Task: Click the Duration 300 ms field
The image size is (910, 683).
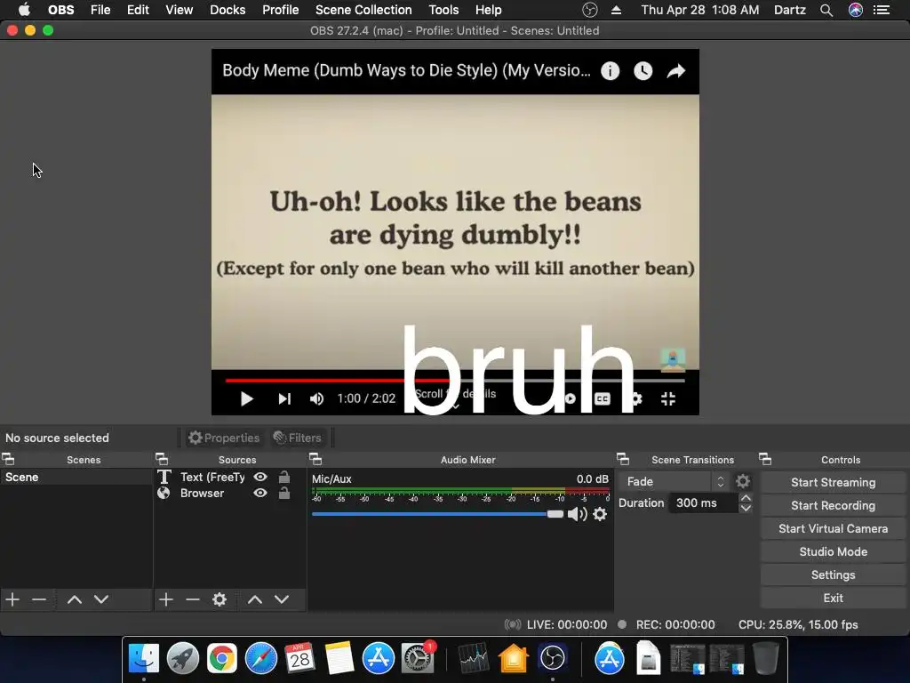Action: [704, 503]
